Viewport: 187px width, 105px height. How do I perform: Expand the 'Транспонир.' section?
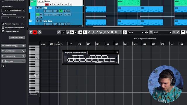point(13,56)
